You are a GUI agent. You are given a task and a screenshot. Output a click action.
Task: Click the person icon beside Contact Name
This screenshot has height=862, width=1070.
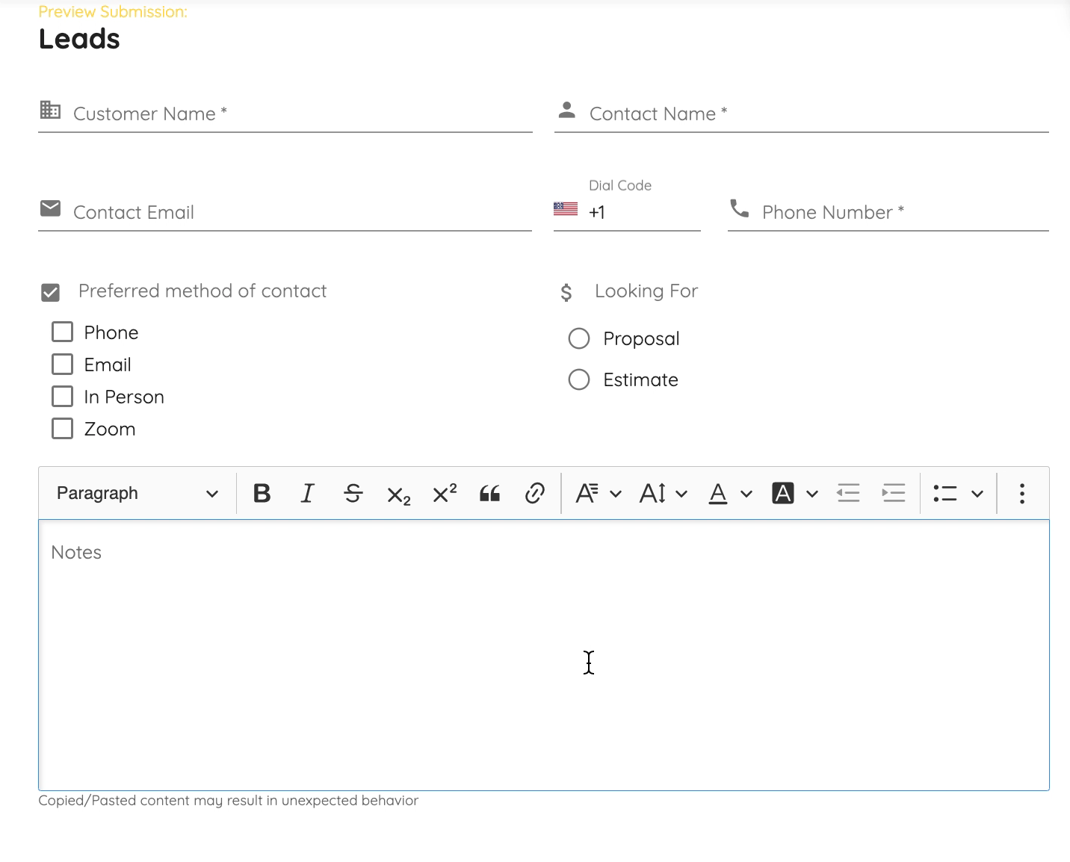pos(567,111)
